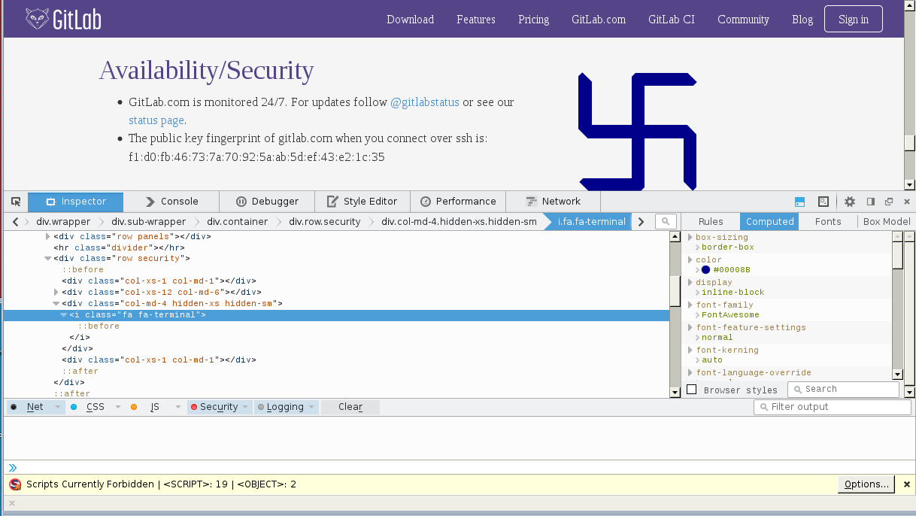Expand the color computed property
Image resolution: width=916 pixels, height=516 pixels.
[x=690, y=260]
